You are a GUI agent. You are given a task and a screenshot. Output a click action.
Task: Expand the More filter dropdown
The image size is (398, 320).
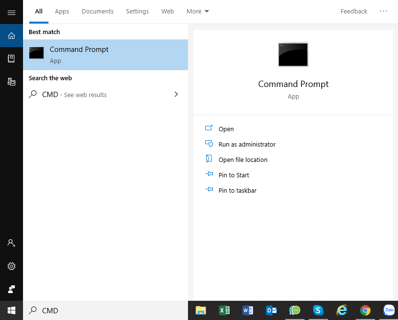pos(198,12)
